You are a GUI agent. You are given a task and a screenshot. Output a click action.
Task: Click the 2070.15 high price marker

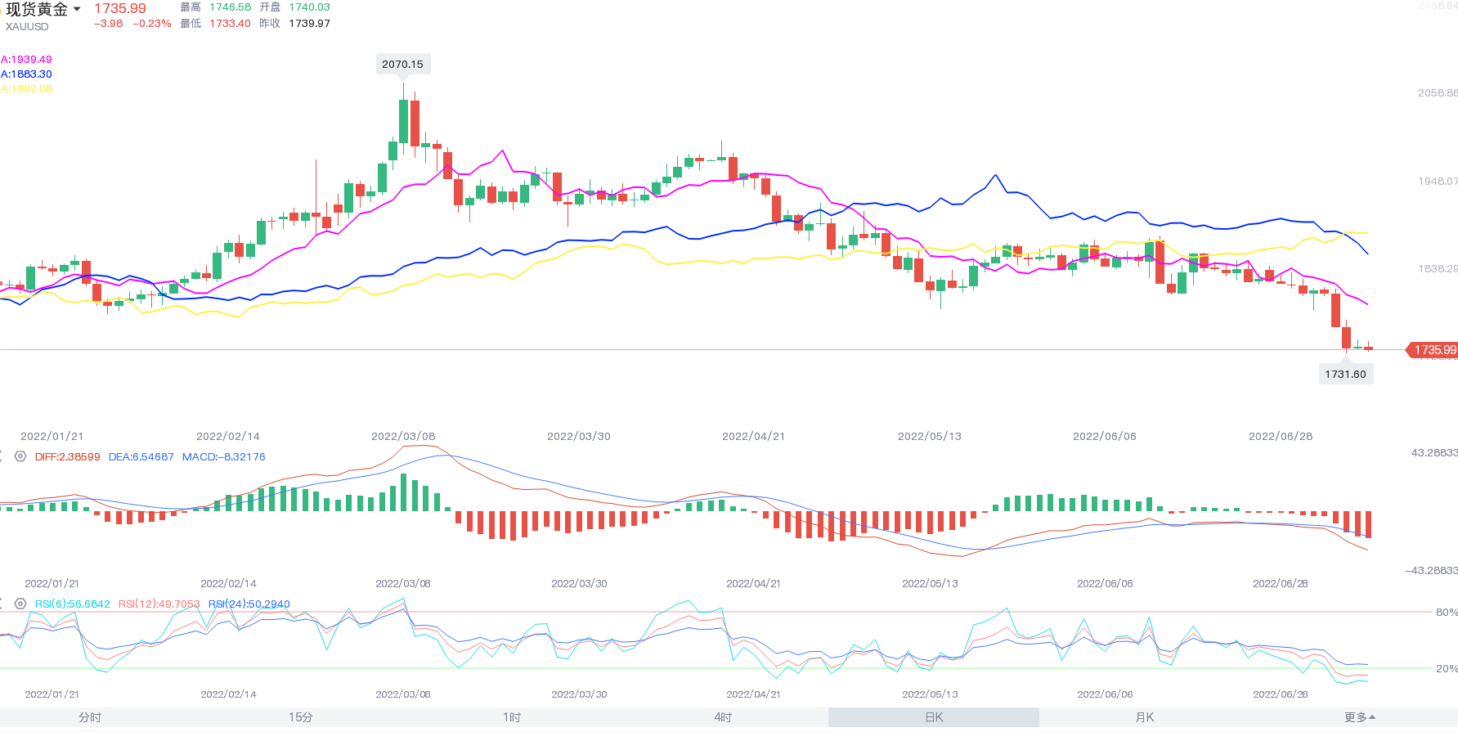pyautogui.click(x=402, y=64)
